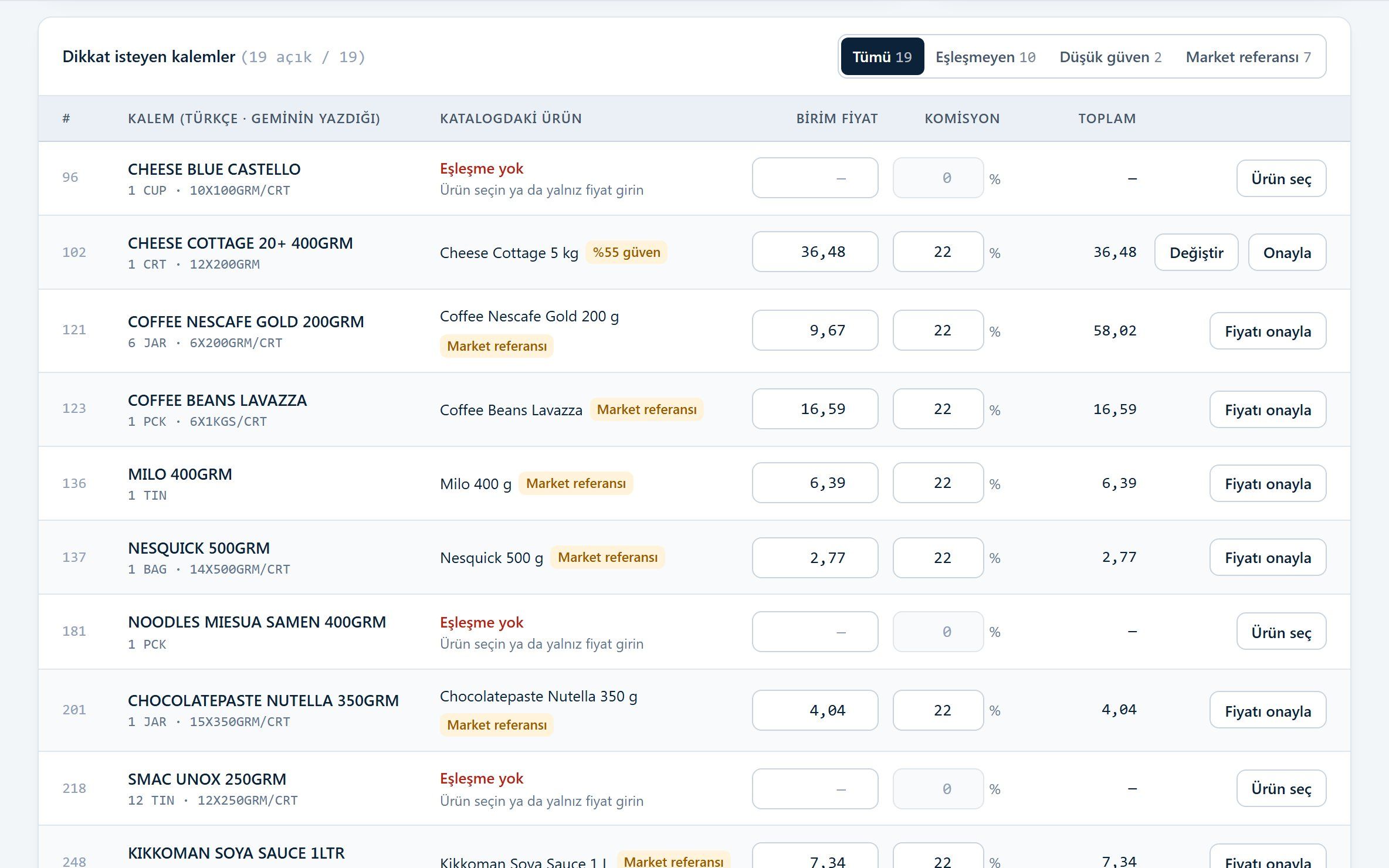1389x868 pixels.
Task: Focus unit price field for Smac Unox
Action: coord(815,789)
